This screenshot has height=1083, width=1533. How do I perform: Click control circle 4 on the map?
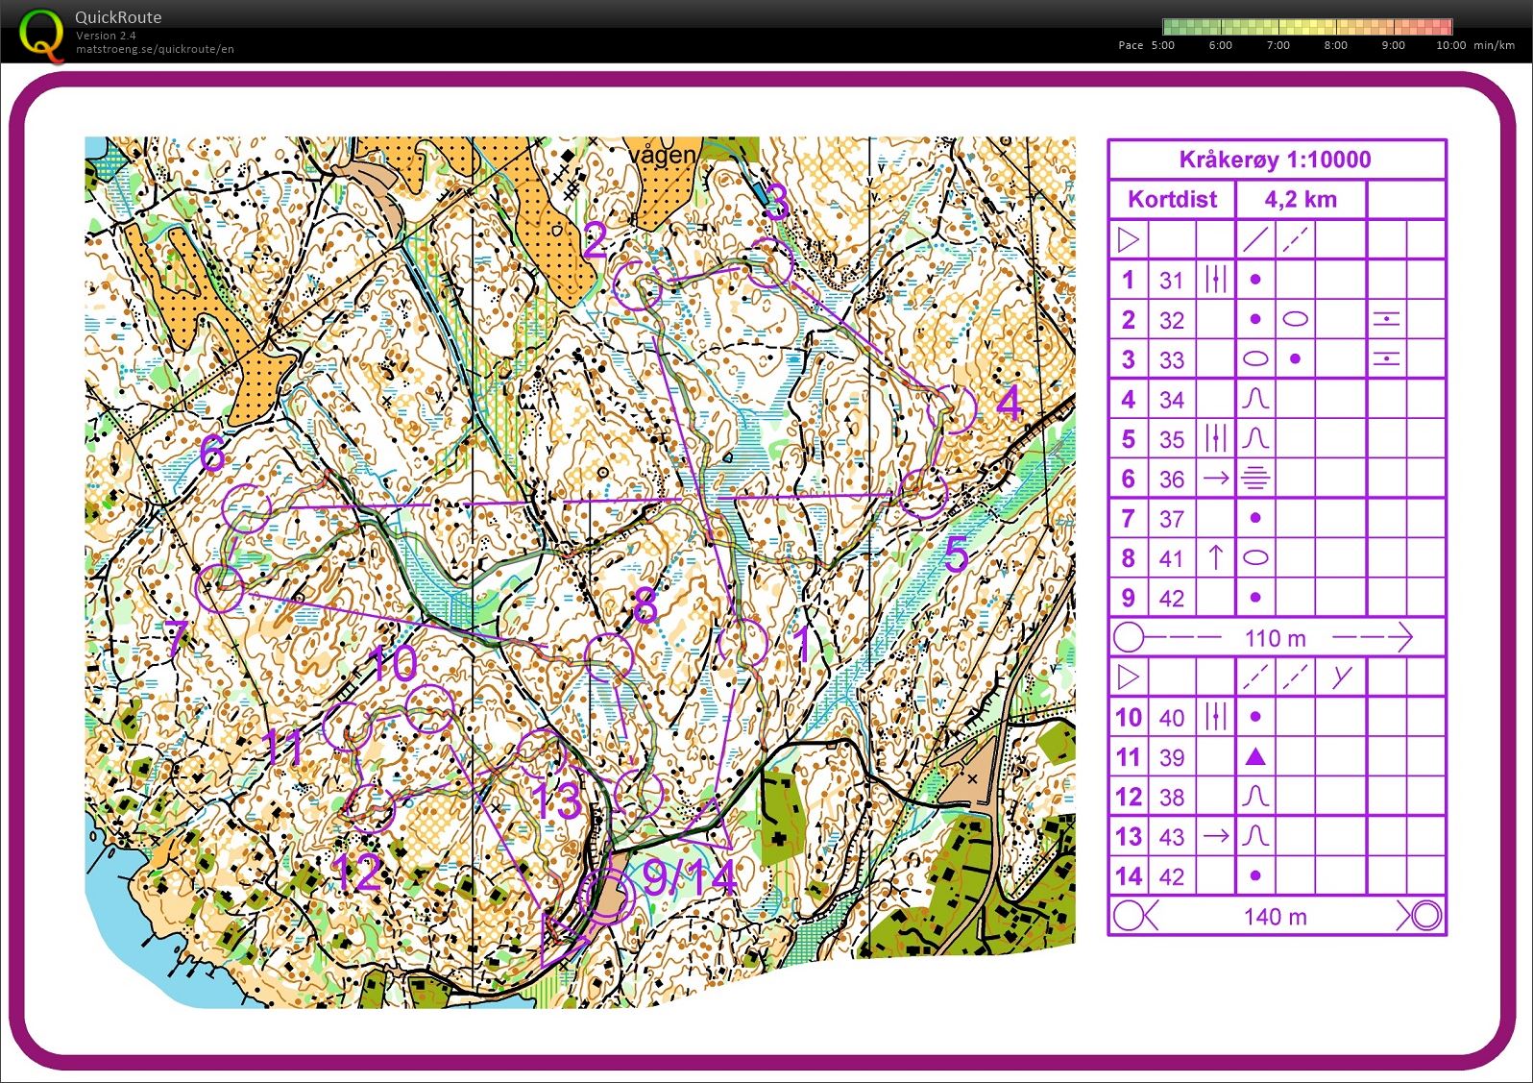pos(953,409)
